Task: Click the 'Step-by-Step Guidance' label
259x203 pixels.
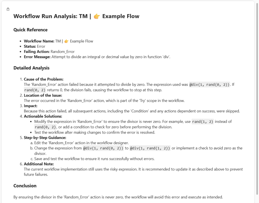Action: point(45,138)
